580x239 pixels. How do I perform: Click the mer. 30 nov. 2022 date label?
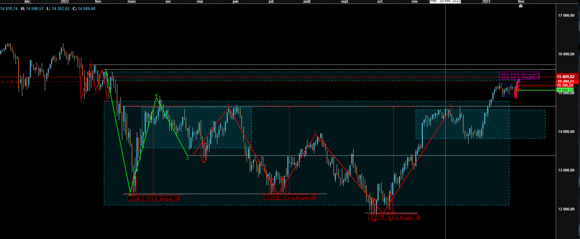pos(445,2)
